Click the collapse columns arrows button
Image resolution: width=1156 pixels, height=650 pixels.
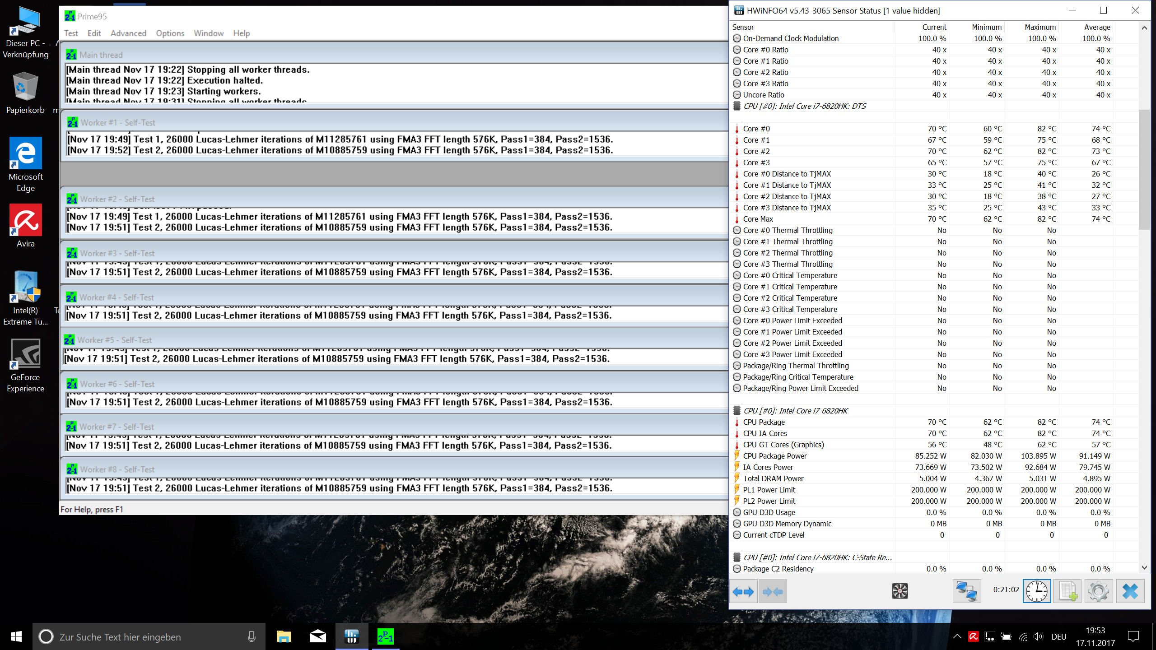coord(773,591)
